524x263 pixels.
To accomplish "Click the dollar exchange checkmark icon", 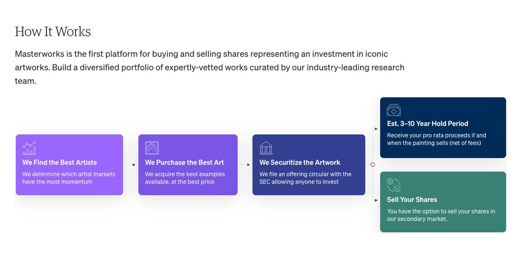I will (x=393, y=185).
